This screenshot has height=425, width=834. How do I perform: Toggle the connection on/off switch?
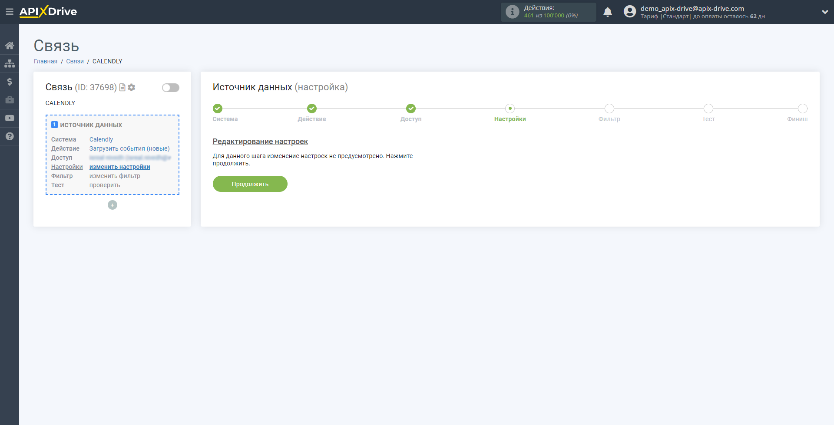[171, 88]
